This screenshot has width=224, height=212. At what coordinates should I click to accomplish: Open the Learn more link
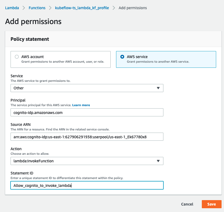(81, 105)
